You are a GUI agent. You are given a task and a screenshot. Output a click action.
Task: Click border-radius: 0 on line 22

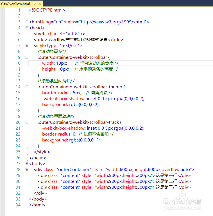(x=59, y=134)
